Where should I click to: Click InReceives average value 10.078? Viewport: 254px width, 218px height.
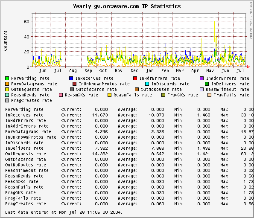pyautogui.click(x=156, y=115)
